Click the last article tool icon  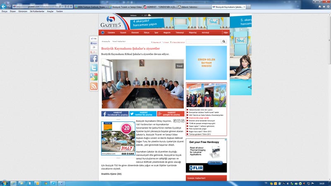click(x=183, y=121)
